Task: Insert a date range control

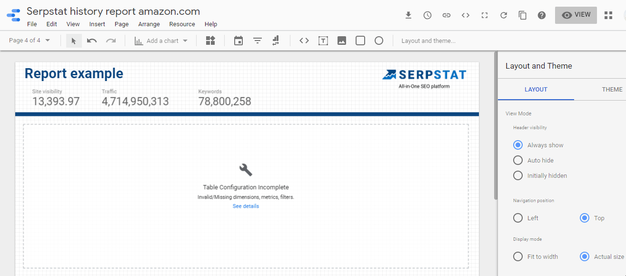Action: click(x=238, y=41)
